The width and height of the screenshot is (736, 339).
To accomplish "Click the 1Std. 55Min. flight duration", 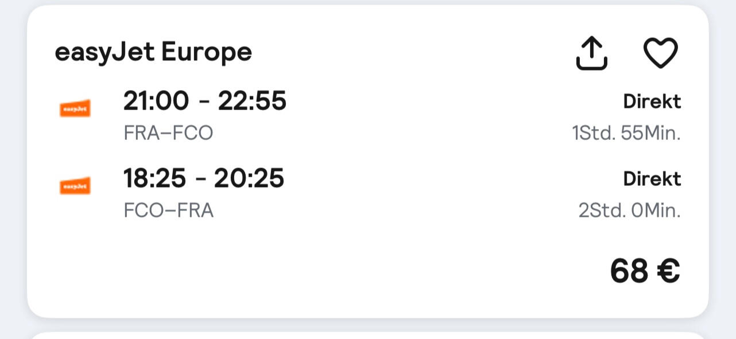I will [626, 133].
